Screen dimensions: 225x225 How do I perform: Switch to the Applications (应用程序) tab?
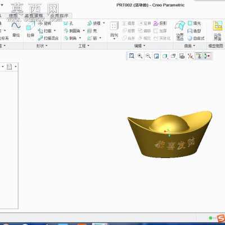(59, 16)
